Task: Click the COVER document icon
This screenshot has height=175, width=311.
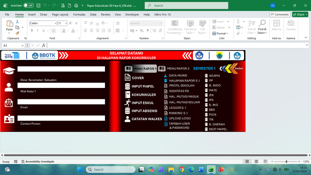Action: tap(128, 78)
